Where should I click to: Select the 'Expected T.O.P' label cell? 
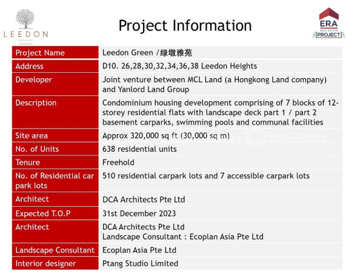[x=55, y=214]
